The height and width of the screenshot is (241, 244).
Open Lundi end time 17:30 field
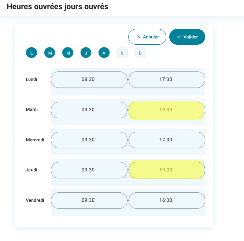pyautogui.click(x=166, y=79)
